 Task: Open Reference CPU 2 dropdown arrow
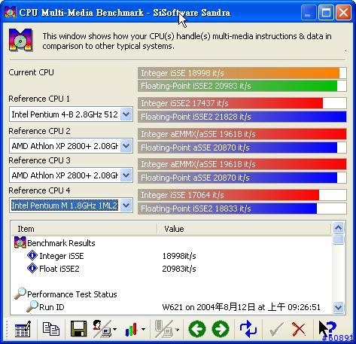[x=126, y=146]
